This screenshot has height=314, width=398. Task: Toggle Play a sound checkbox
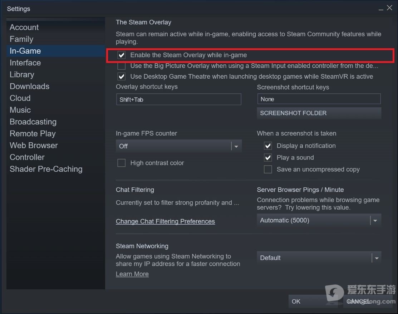(268, 158)
